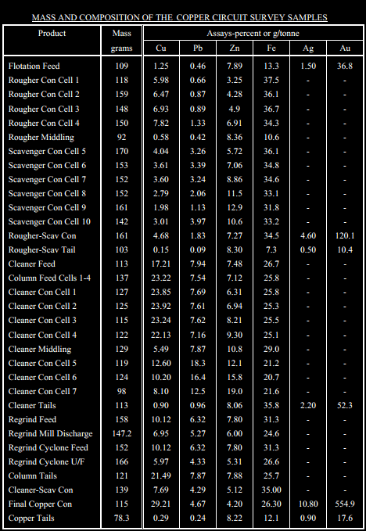Screen dimensions: 366x531
Task: Click the Cleaner Tails row label
Action: point(32,405)
